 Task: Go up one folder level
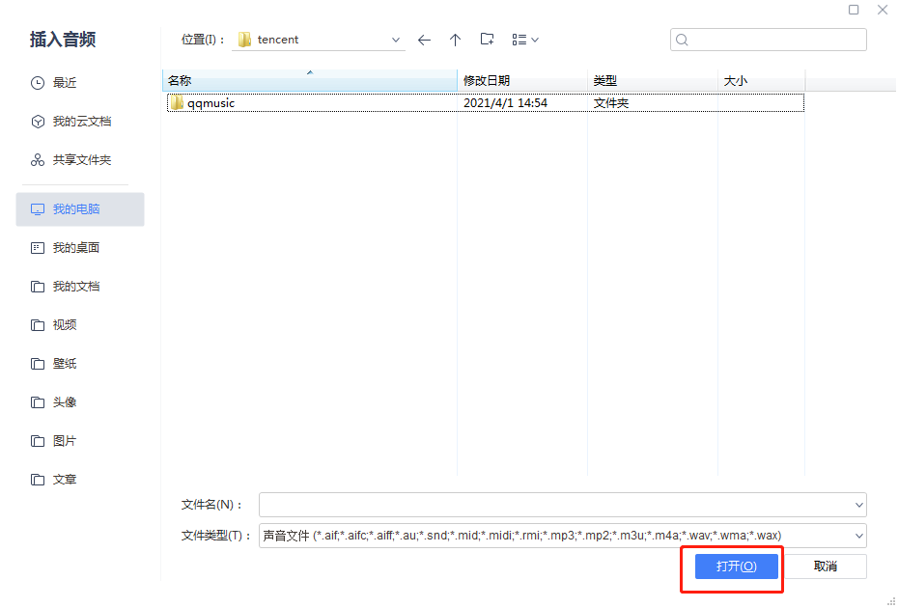tap(455, 40)
